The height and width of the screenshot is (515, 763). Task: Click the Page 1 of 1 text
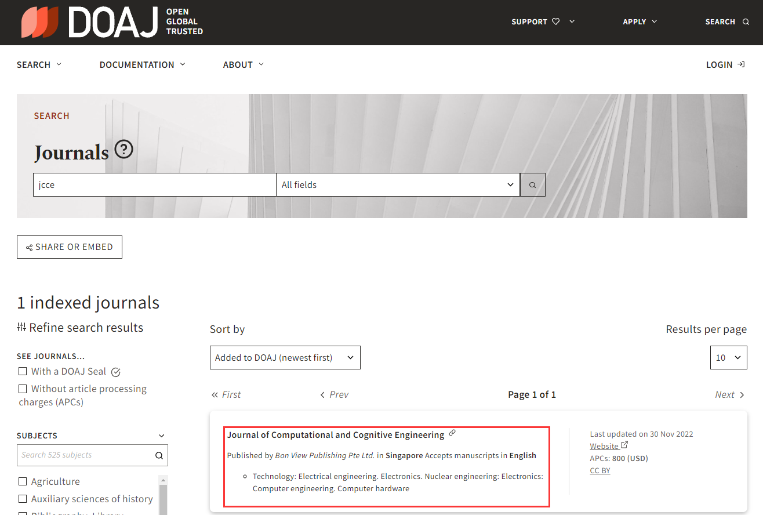click(x=532, y=394)
